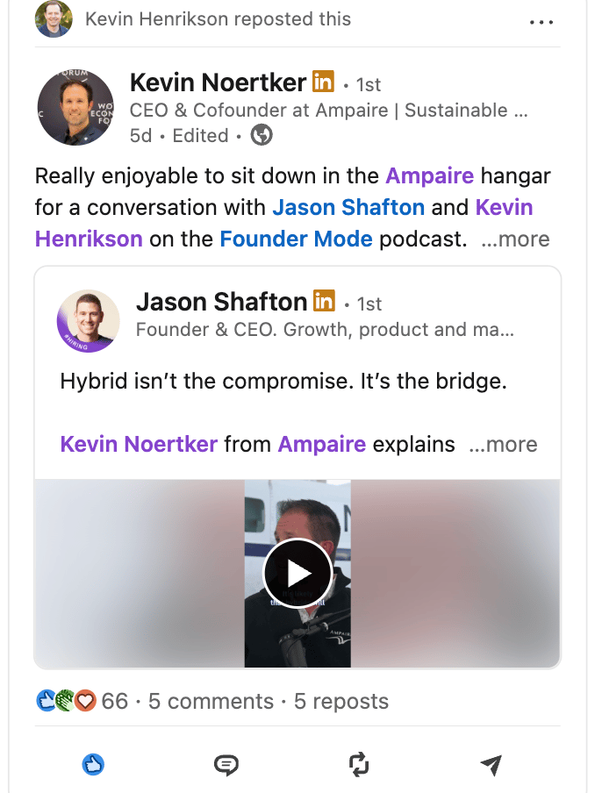Click the Ampaire link in Kevin's post
Viewport: 595px width, 793px height.
[429, 175]
